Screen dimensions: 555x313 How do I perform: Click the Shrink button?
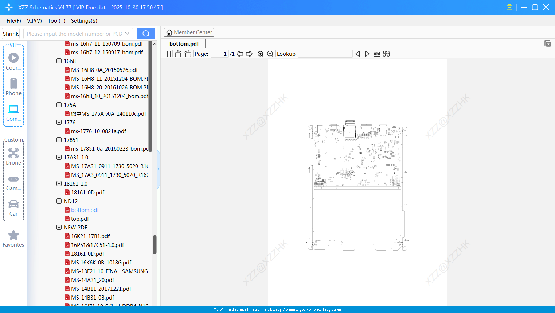11,34
